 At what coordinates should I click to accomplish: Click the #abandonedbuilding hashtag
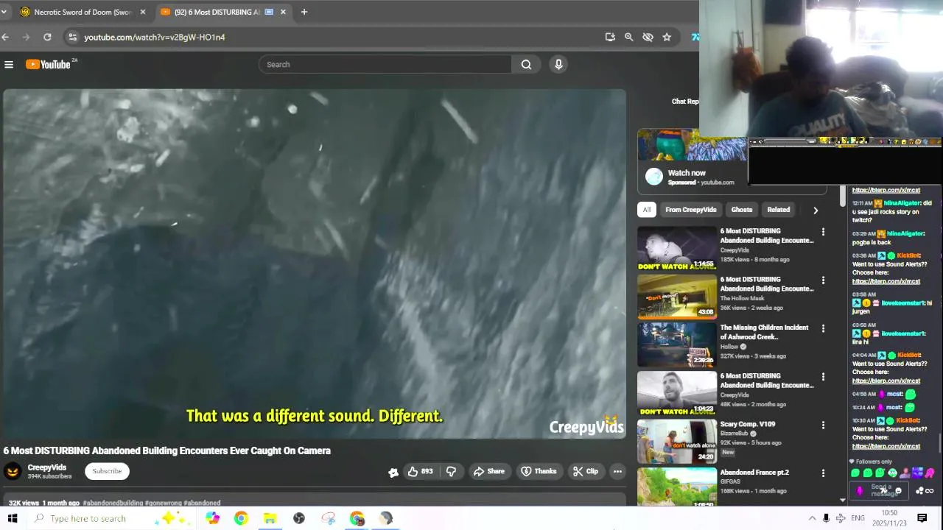(113, 504)
